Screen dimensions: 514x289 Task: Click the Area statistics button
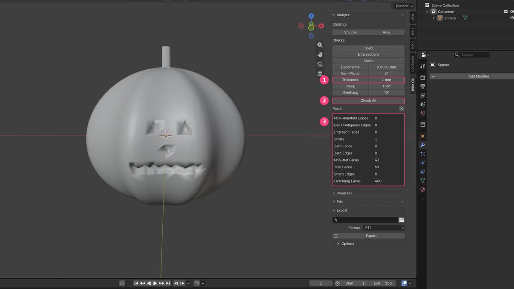tap(386, 32)
